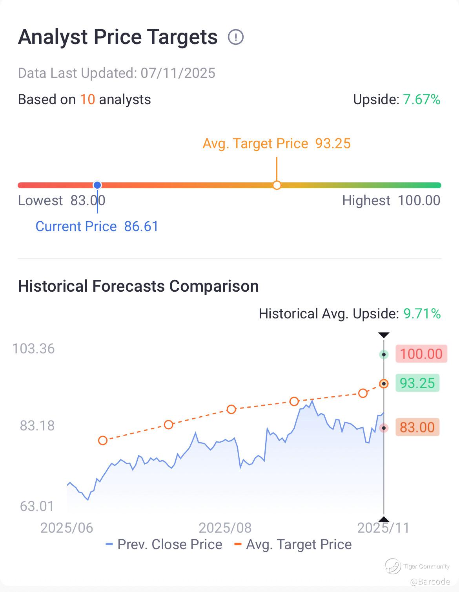Toggle the Prev. Close Price legend series
459x592 pixels.
click(164, 544)
